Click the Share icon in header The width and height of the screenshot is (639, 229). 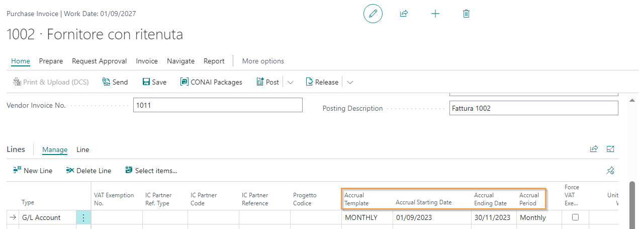coord(403,14)
